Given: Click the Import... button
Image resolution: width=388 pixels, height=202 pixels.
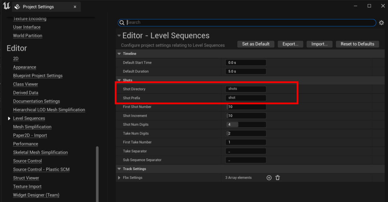Looking at the screenshot, I should pos(319,44).
